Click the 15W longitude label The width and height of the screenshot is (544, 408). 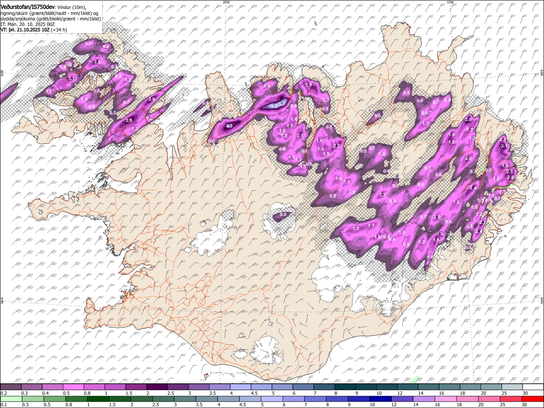click(450, 2)
